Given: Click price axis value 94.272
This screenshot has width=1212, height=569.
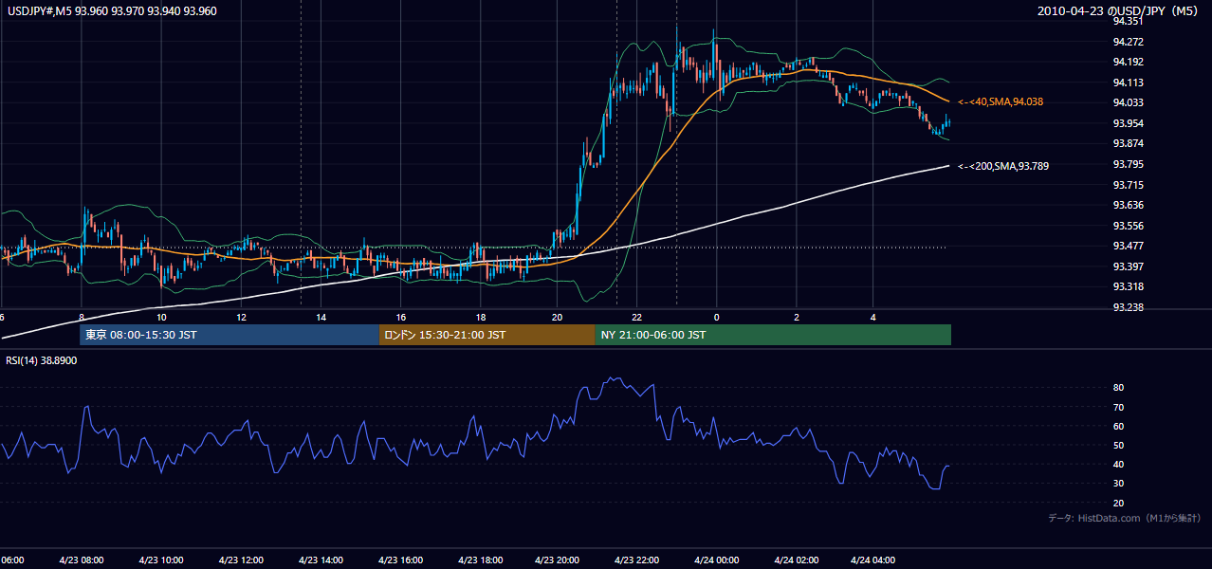Looking at the screenshot, I should (x=1127, y=42).
